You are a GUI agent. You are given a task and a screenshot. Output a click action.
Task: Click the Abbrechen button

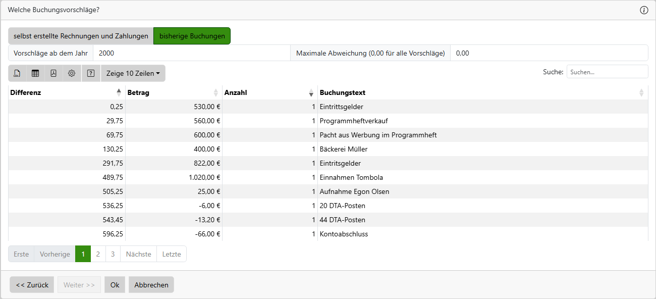tap(151, 285)
